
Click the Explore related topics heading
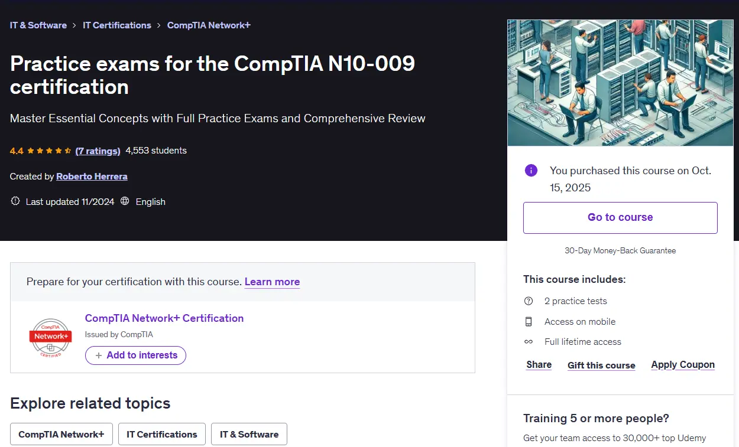(90, 403)
